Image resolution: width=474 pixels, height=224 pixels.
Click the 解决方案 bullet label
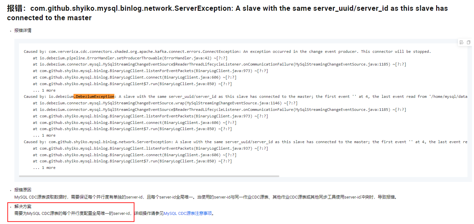pos(23,207)
